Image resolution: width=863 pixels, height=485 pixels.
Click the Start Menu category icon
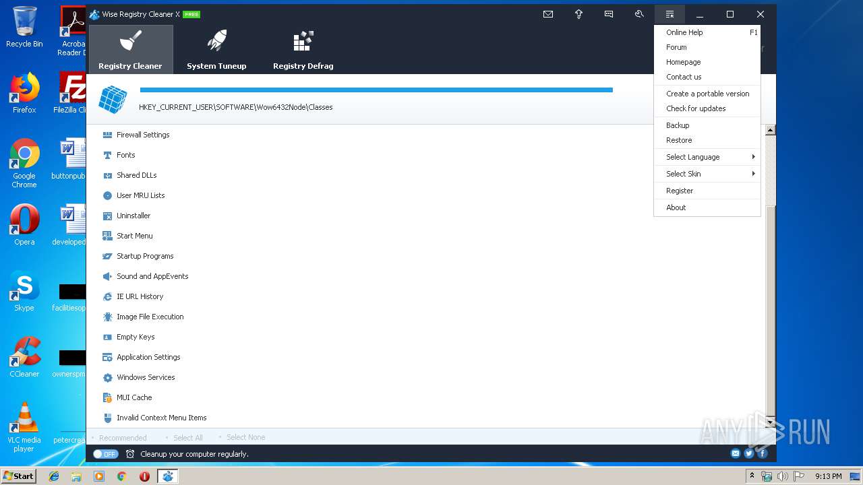(x=107, y=236)
